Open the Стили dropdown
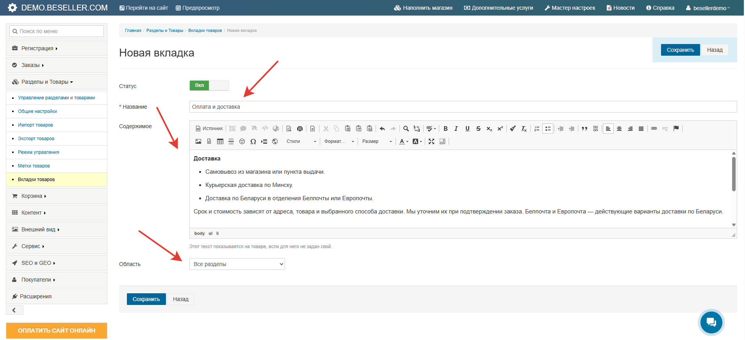Screen dimensions: 745x340 (x=301, y=141)
